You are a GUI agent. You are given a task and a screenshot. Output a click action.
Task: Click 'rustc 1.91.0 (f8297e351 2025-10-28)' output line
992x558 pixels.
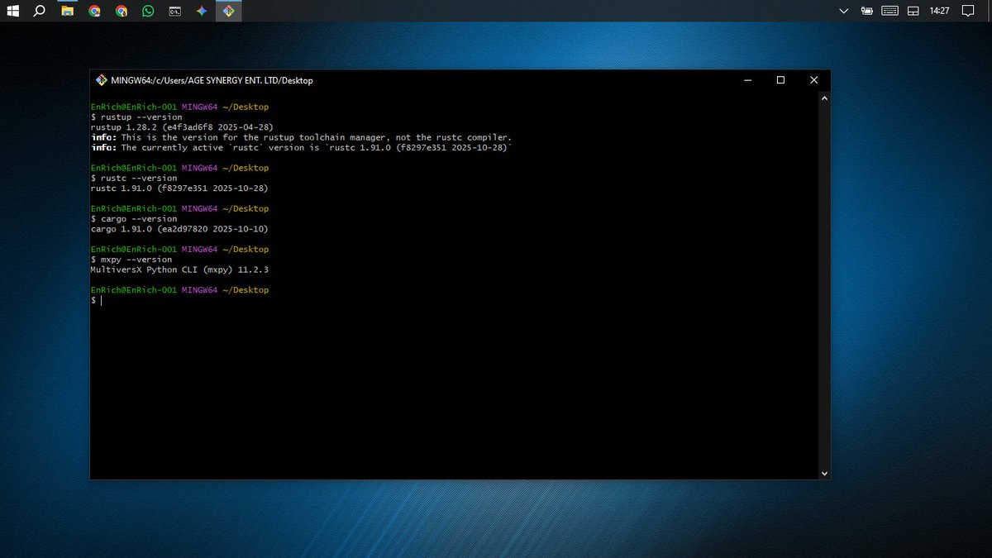pyautogui.click(x=179, y=188)
